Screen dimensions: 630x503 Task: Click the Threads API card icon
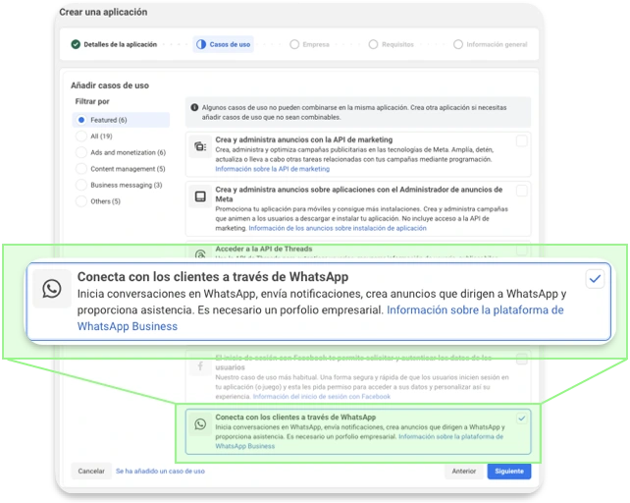click(200, 253)
